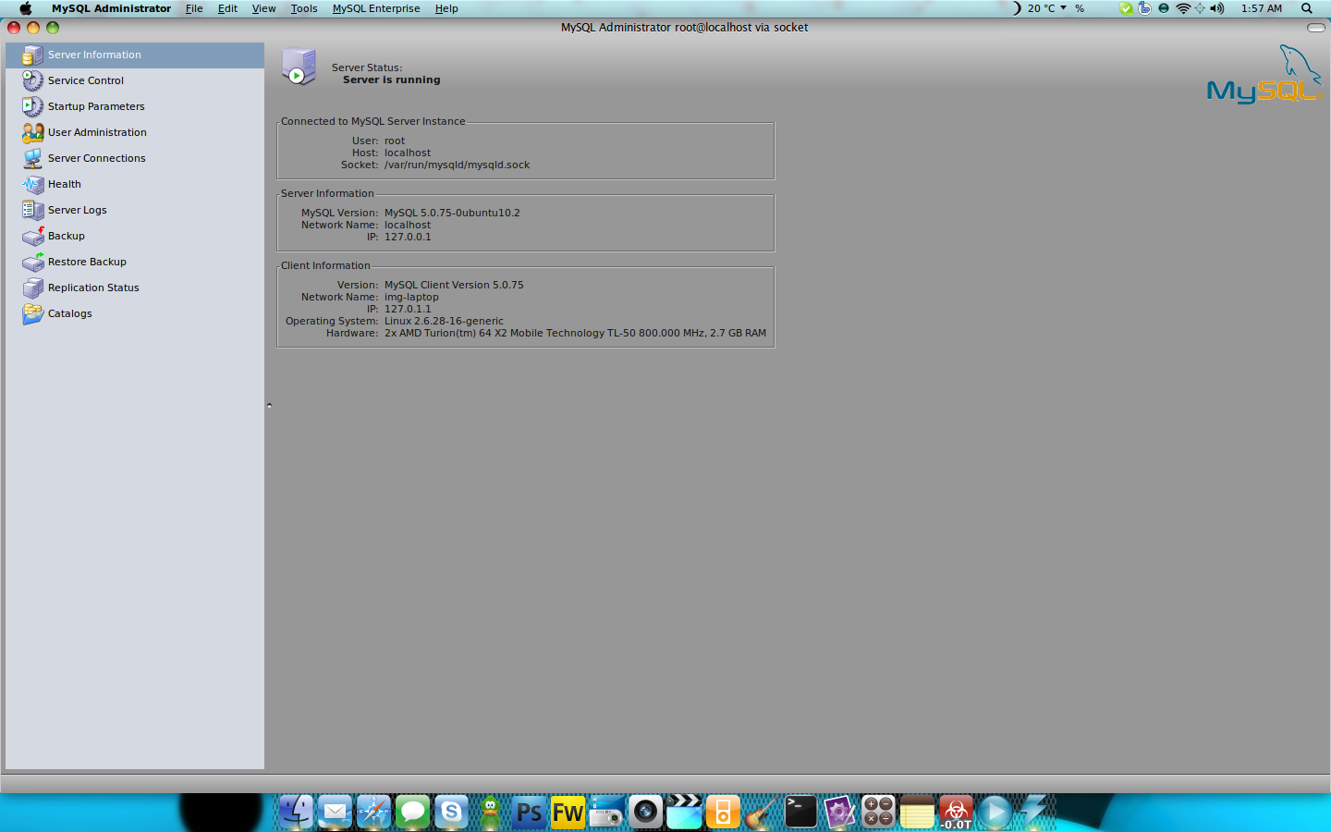Select the Service Control icon in sidebar

[32, 80]
